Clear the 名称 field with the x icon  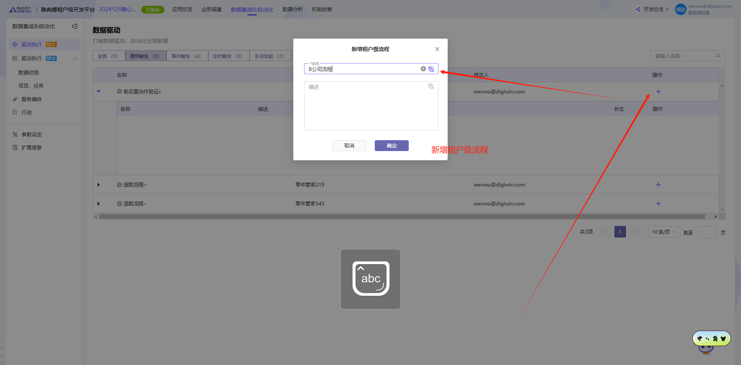click(423, 69)
